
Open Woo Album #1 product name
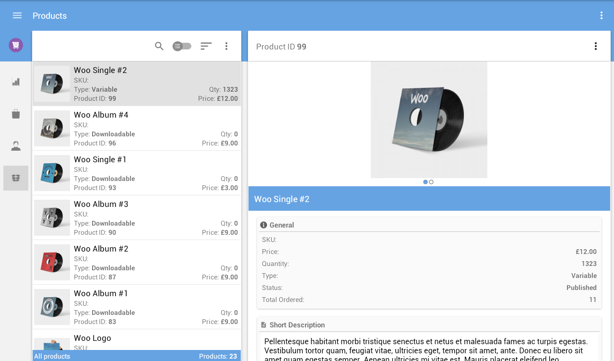click(x=101, y=293)
